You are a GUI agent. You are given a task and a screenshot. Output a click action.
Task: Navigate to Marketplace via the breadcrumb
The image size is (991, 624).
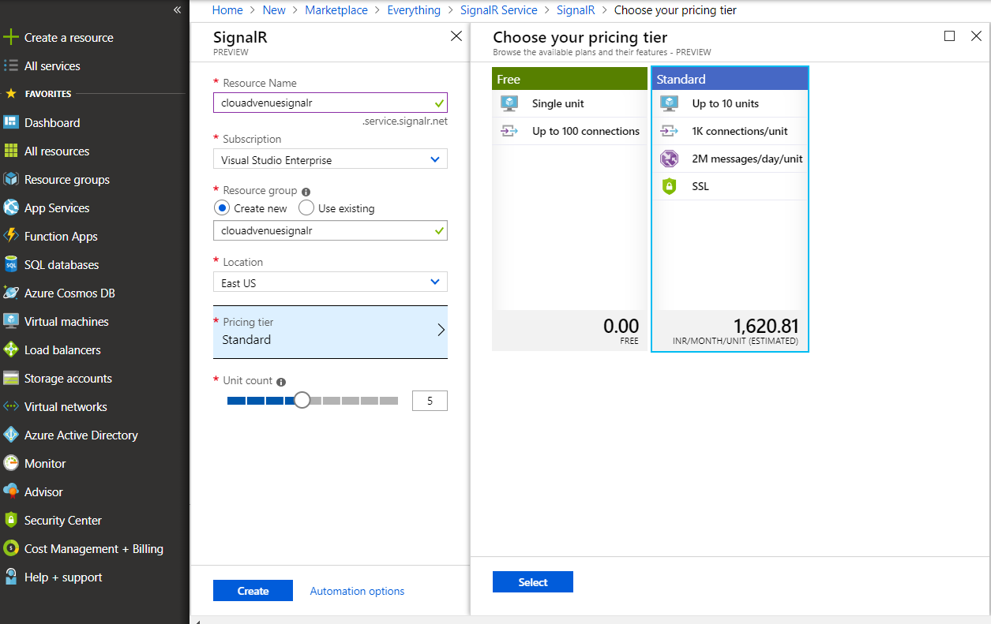point(336,9)
